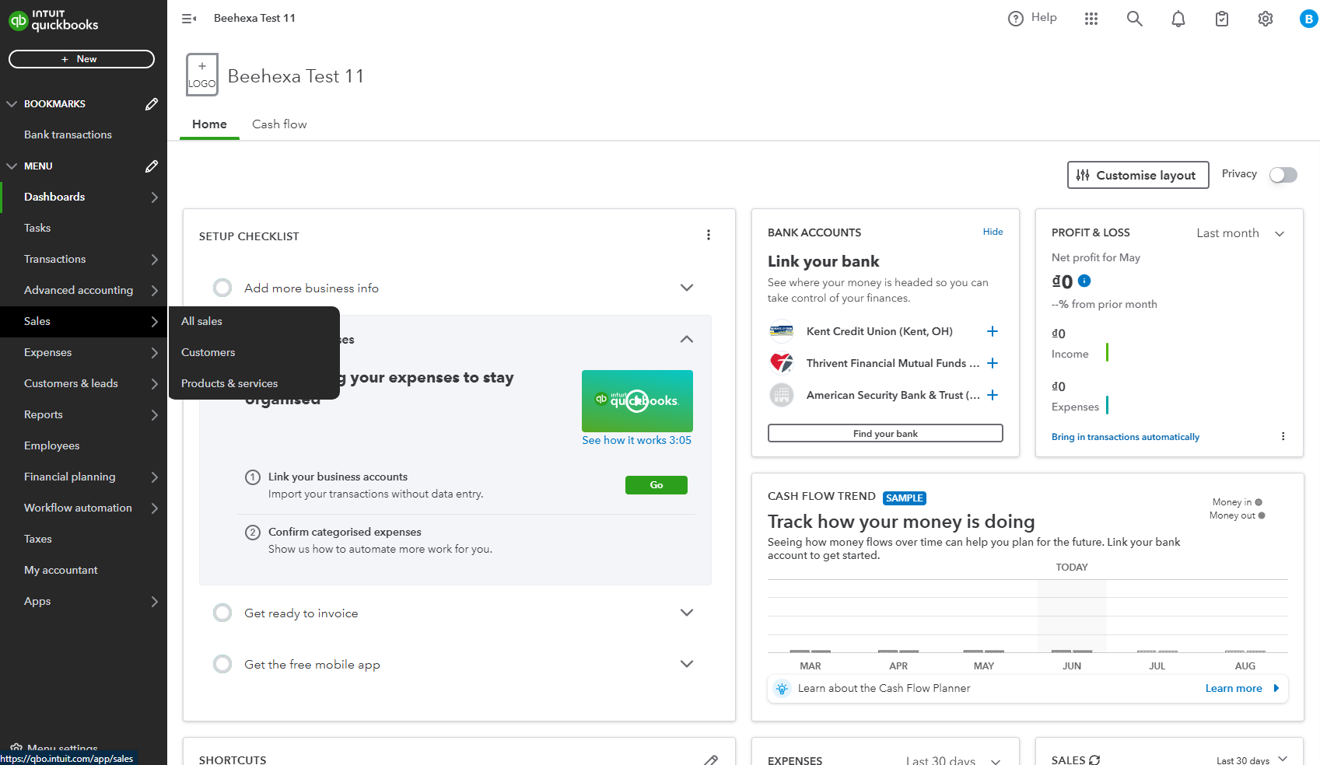Open the settings gear icon
1320x765 pixels.
tap(1265, 18)
